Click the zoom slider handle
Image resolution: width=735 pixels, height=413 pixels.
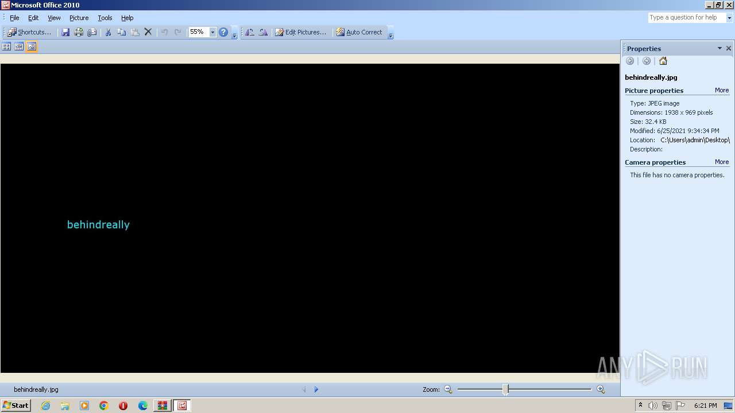coord(505,389)
